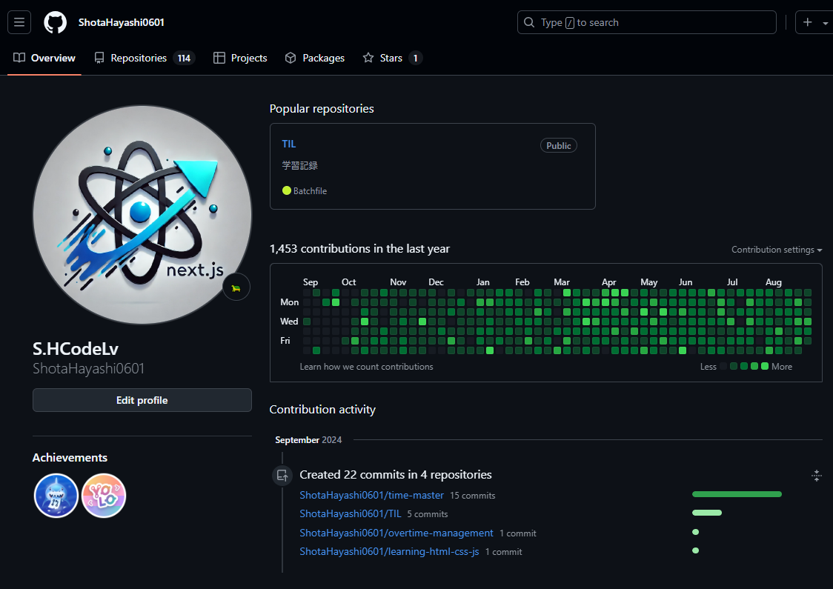This screenshot has width=833, height=589.
Task: Click the Repositories count badge 114
Action: tap(185, 58)
